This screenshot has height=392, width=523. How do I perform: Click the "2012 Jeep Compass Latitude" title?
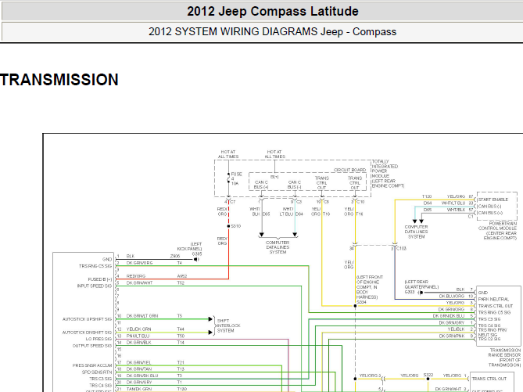click(x=273, y=12)
